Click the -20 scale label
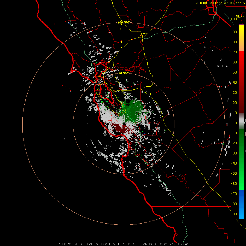Viewport: 246px width, 246px height. click(x=234, y=143)
